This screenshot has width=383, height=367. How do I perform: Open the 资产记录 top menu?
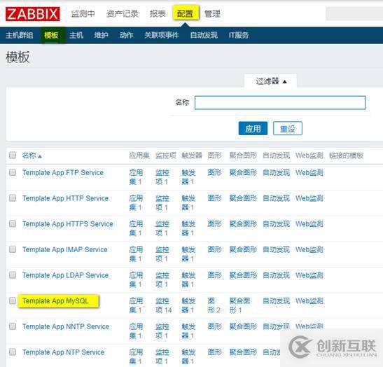[x=122, y=14]
